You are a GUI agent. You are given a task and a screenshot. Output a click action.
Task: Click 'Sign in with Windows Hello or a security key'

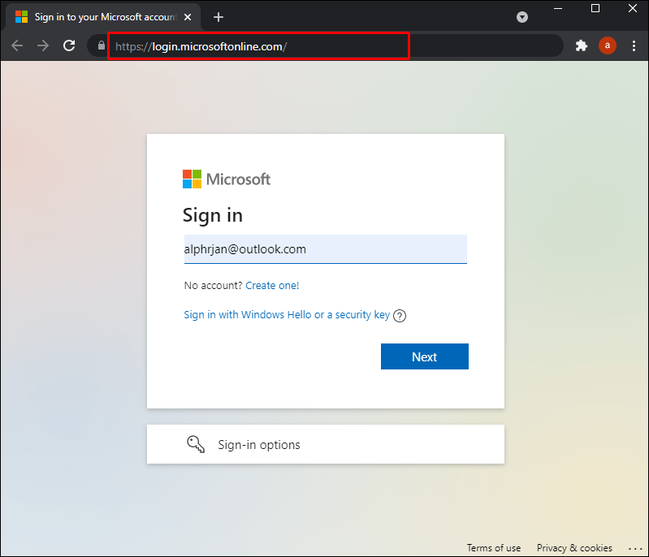point(287,314)
